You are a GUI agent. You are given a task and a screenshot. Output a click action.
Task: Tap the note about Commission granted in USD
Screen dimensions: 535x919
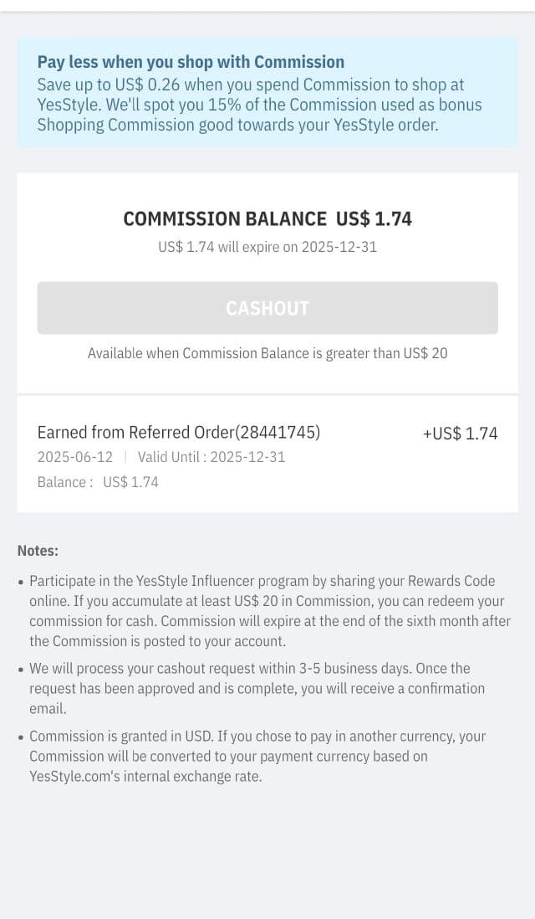point(257,756)
